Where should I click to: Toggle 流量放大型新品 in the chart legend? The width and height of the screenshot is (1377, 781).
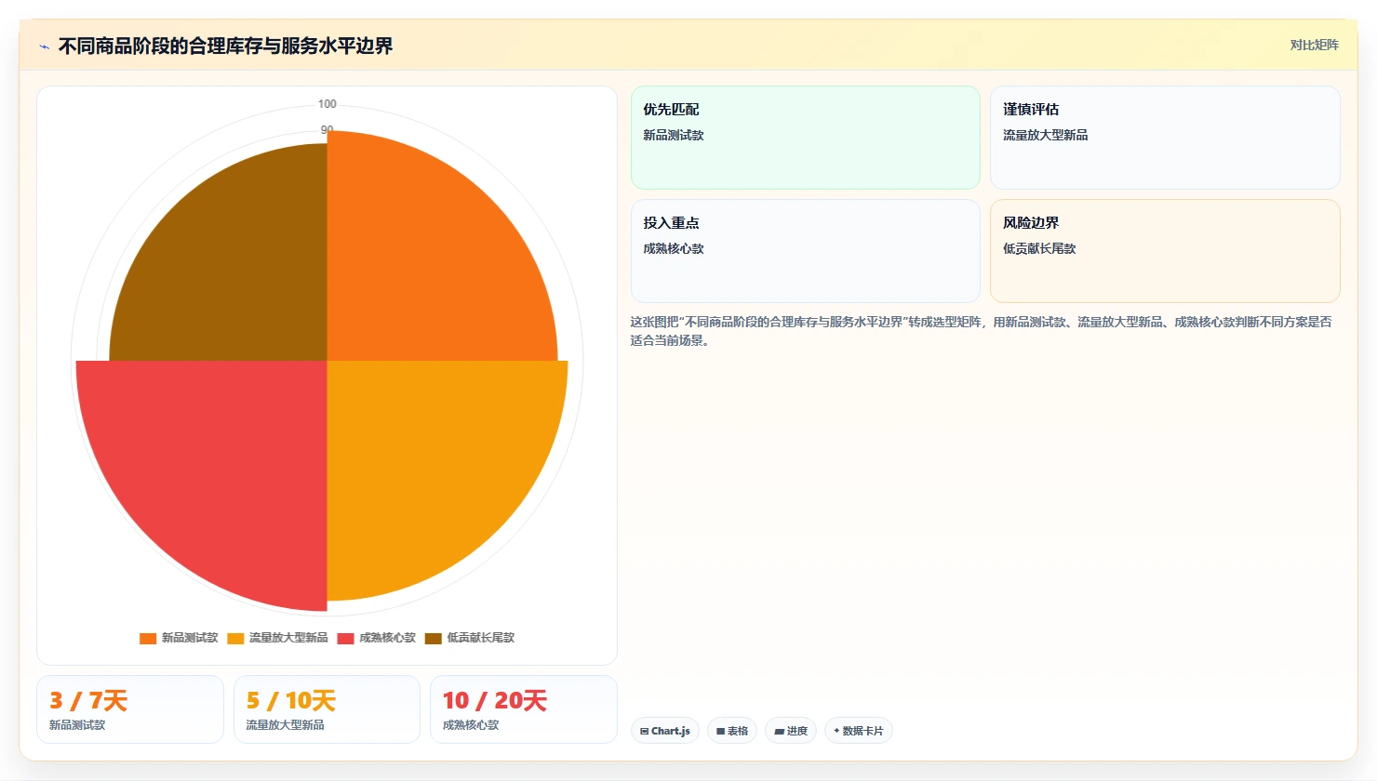(x=277, y=638)
